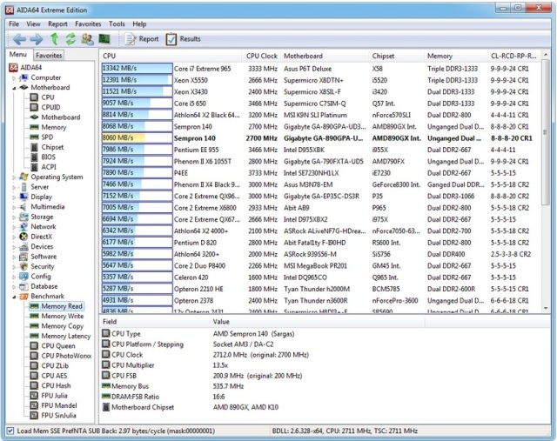Screen dimensions: 557x441
Task: Open the DirectX tree item
Action: [x=36, y=237]
